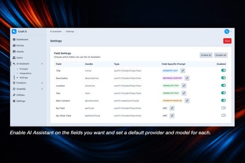Edit prompt for My Other Field row
The width and height of the screenshot is (245, 163).
coord(172,115)
